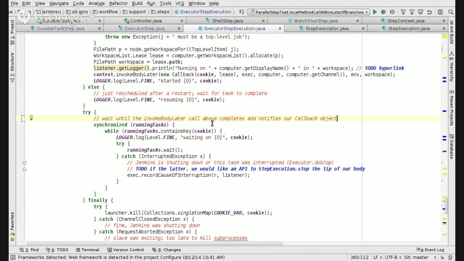Open the Analyze menu
Image resolution: width=464 pixels, height=261 pixels.
[96, 3]
